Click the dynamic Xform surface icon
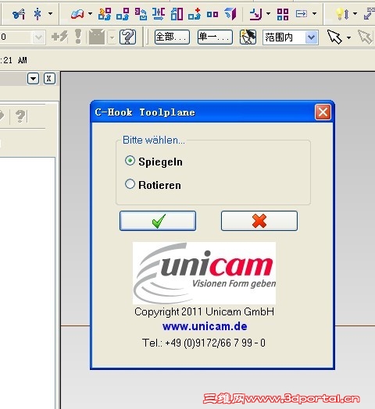Screen dimensions: 375x409 point(77,13)
